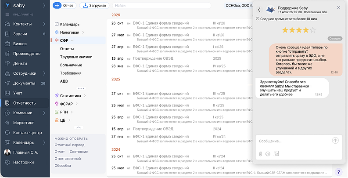Click the insert image icon in chat
The width and height of the screenshot is (348, 178).
pyautogui.click(x=276, y=154)
